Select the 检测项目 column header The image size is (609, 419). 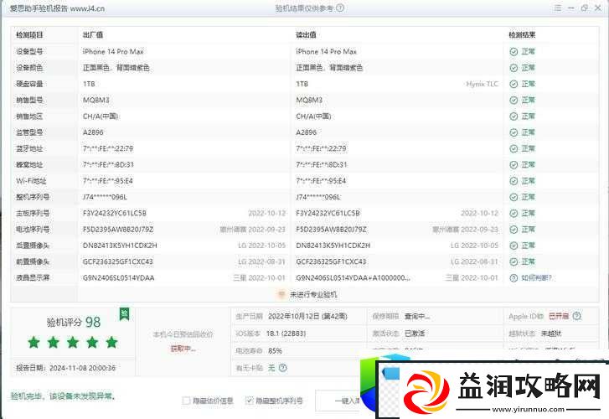coord(29,35)
